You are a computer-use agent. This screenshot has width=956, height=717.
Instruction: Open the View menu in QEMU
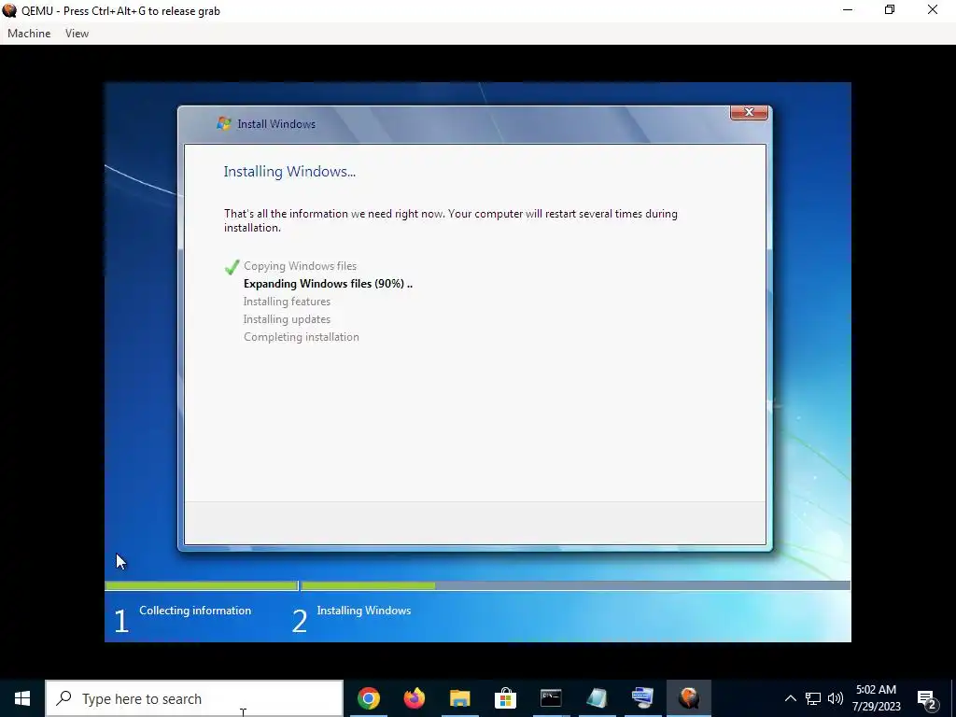77,34
